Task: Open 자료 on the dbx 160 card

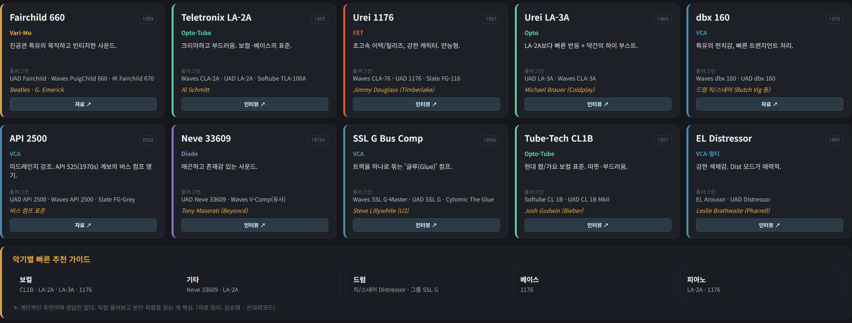Action: (x=769, y=104)
